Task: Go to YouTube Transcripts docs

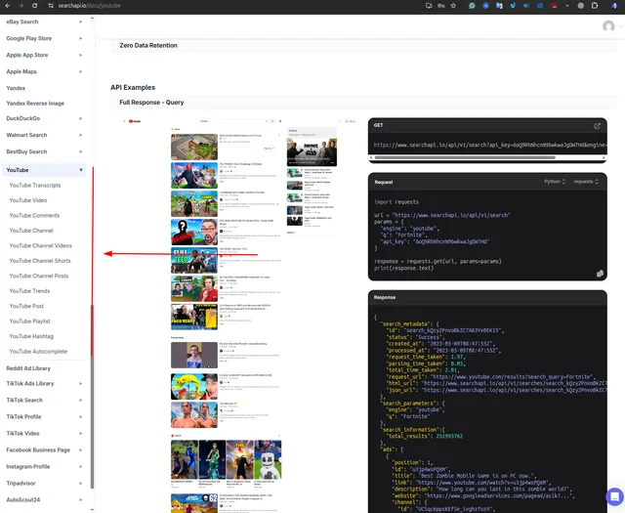Action: coord(35,186)
